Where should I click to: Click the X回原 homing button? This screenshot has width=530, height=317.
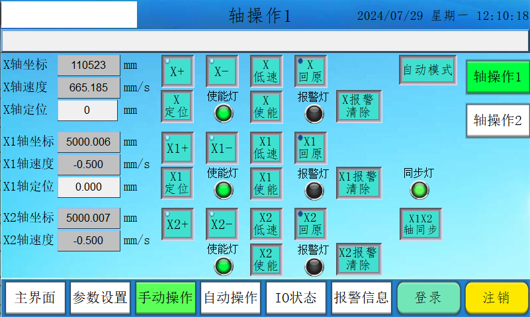[x=310, y=70]
